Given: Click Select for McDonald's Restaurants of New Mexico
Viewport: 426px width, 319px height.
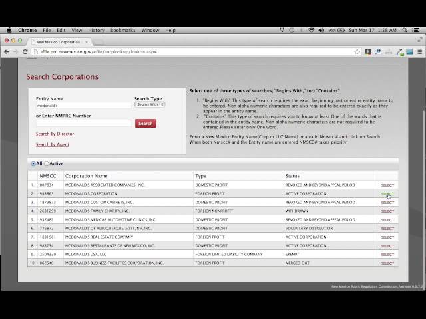Looking at the screenshot, I should (x=387, y=246).
